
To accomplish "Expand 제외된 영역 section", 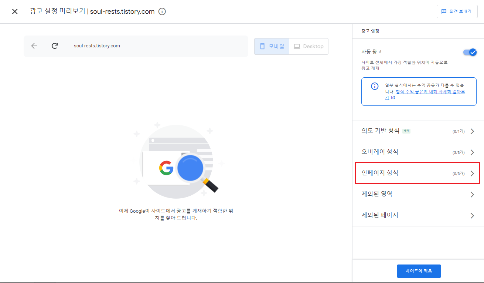I will point(418,194).
